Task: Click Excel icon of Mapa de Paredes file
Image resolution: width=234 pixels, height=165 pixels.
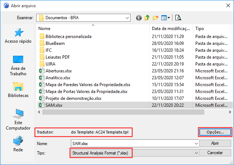Action: [42, 85]
